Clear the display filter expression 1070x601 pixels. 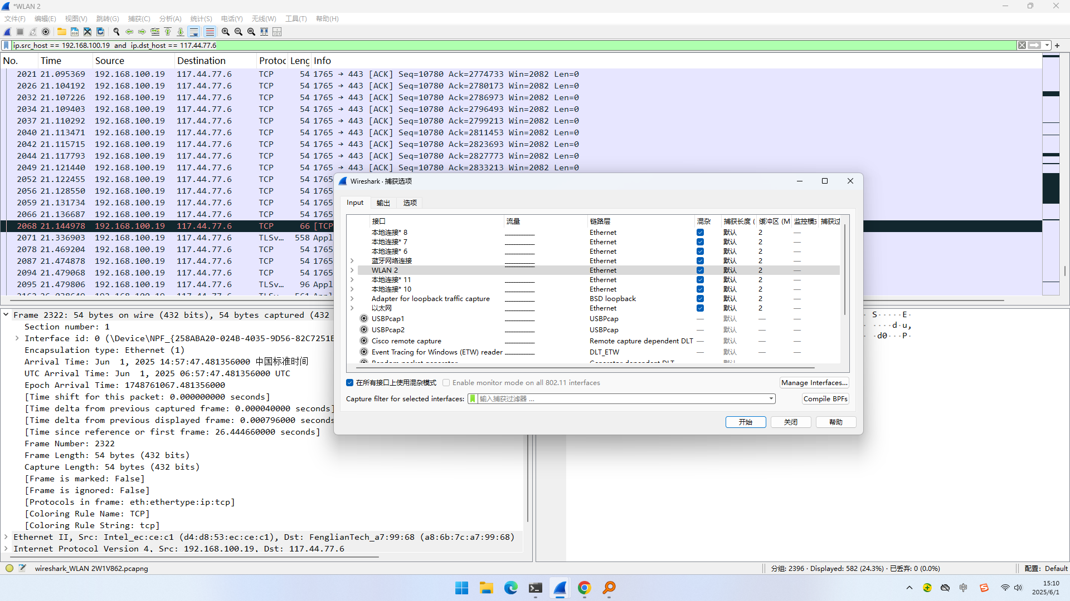(x=1022, y=45)
